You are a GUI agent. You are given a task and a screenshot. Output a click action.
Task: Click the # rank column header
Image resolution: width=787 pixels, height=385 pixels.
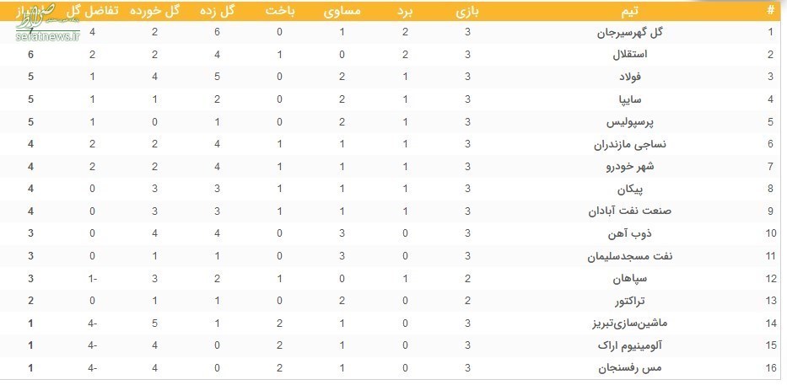pyautogui.click(x=771, y=12)
